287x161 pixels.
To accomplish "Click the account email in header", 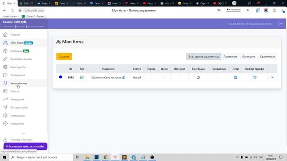I will point(250,24).
